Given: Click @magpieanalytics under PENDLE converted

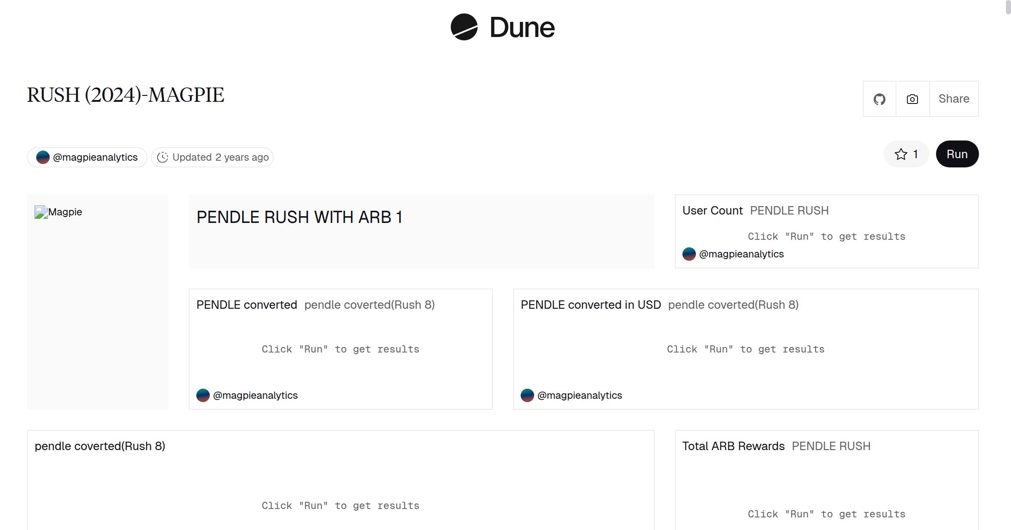Looking at the screenshot, I should point(255,395).
